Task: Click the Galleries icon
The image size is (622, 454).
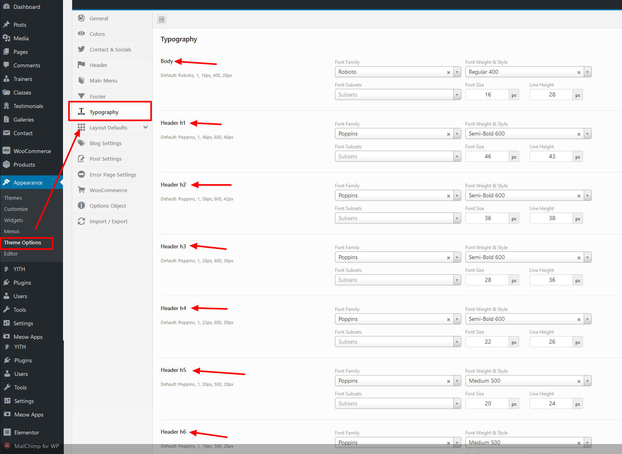Action: pyautogui.click(x=6, y=120)
